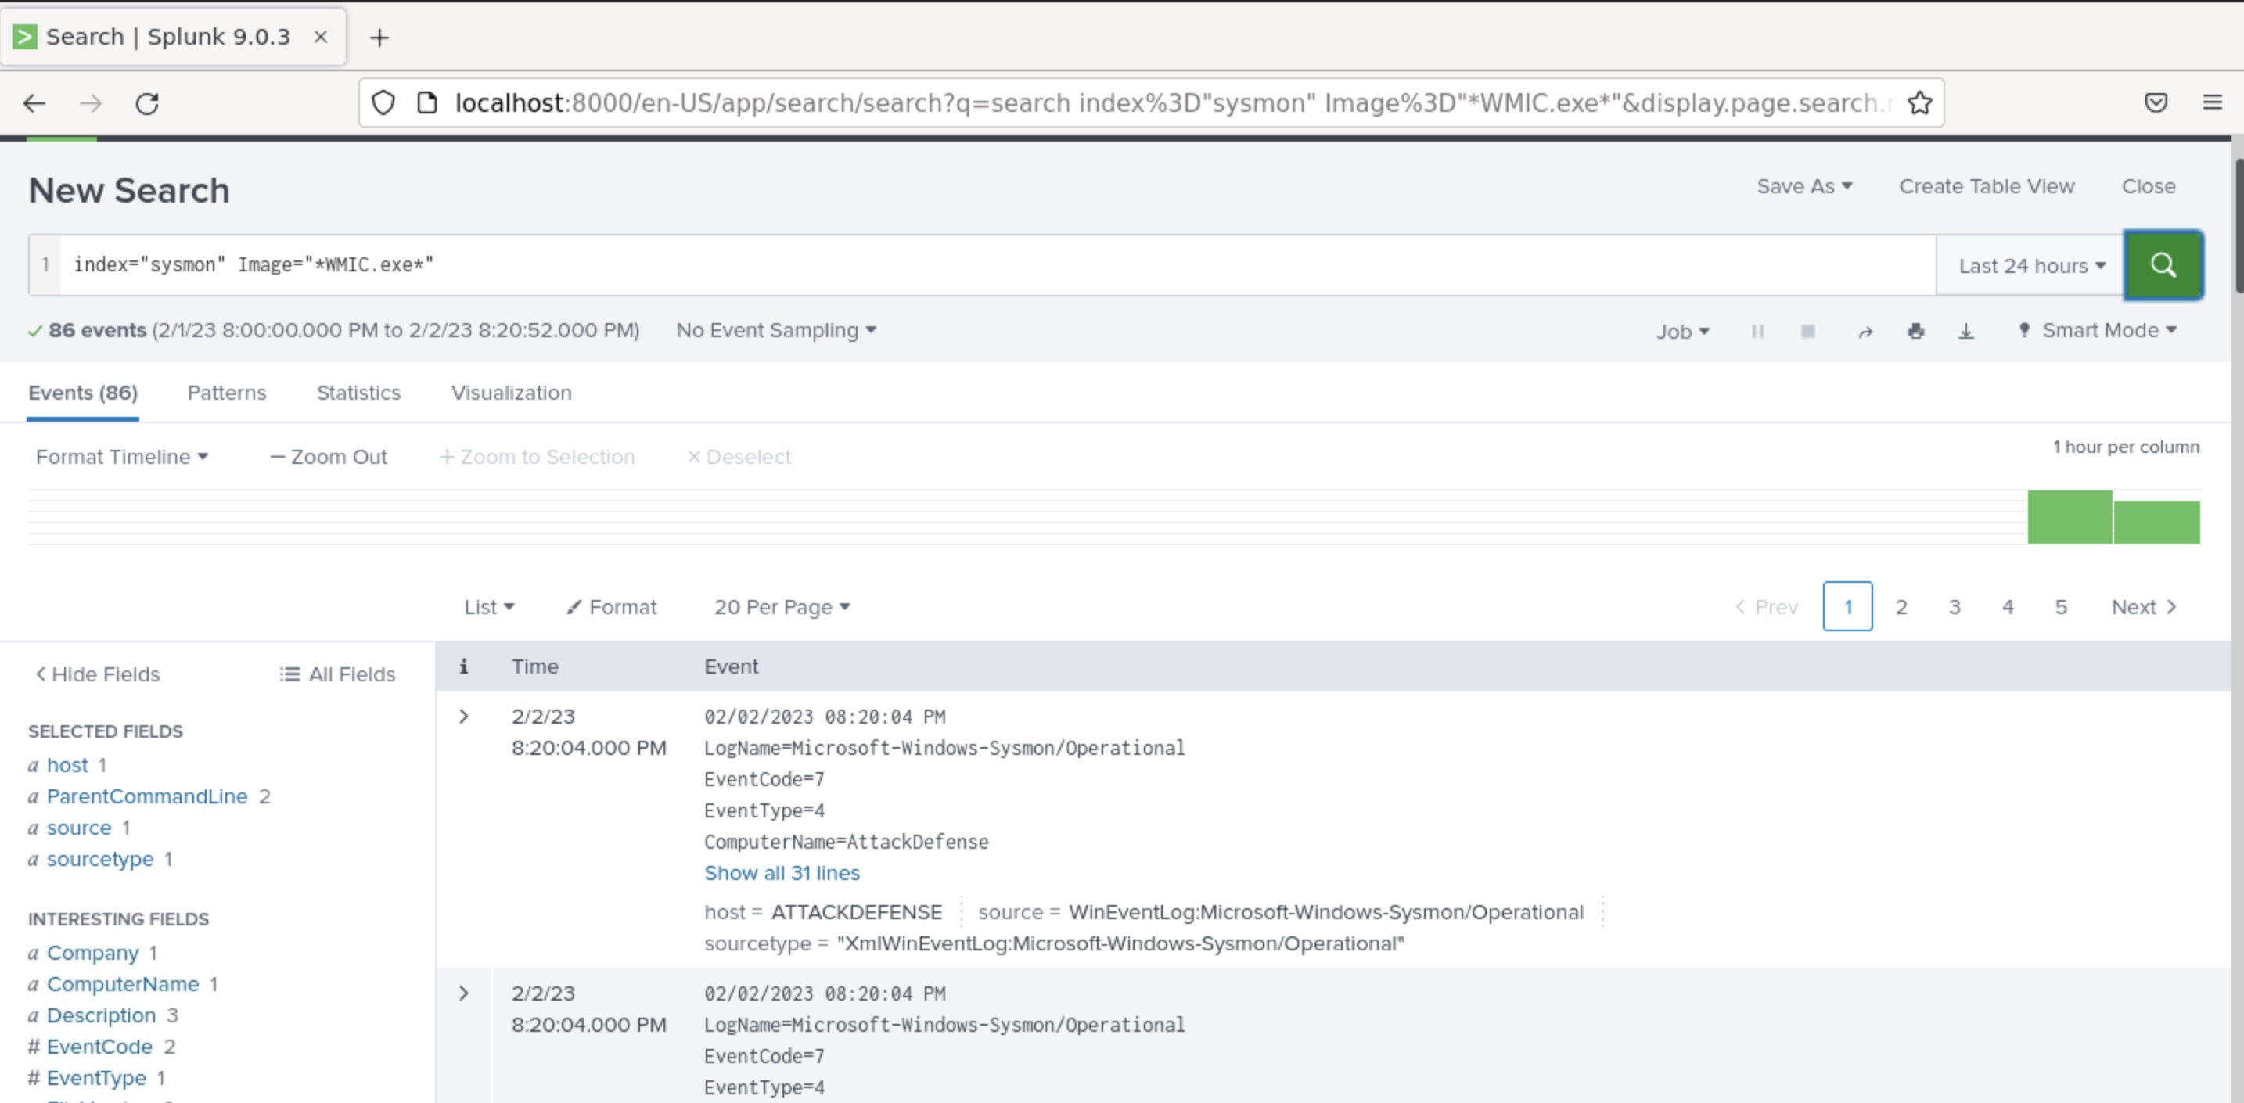2244x1103 pixels.
Task: Open event info column header icon
Action: pos(463,666)
